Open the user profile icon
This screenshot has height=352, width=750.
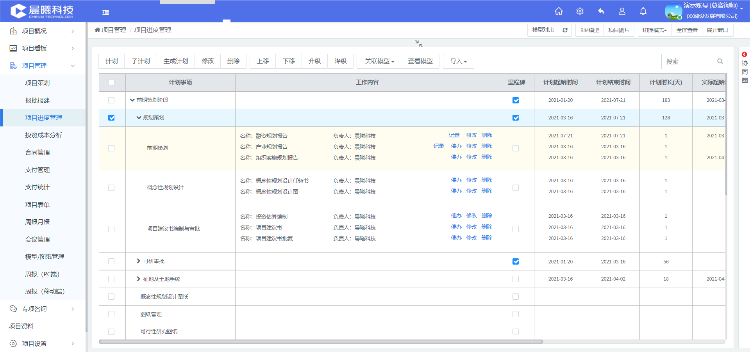(622, 11)
